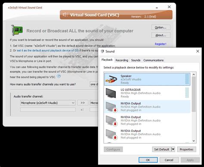Image resolution: width=204 pixels, height=167 pixels.
Task: Click the sound card icon in VSC window
Action: (x=17, y=30)
